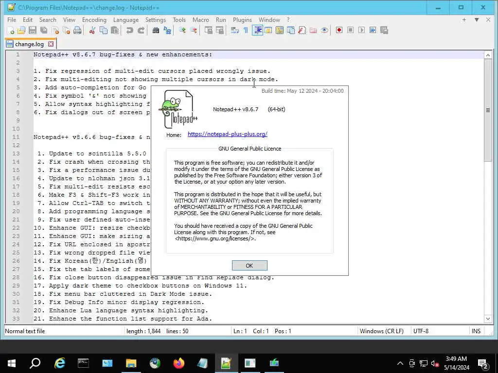Image resolution: width=498 pixels, height=373 pixels.
Task: Open the Encoding menu
Action: click(94, 19)
